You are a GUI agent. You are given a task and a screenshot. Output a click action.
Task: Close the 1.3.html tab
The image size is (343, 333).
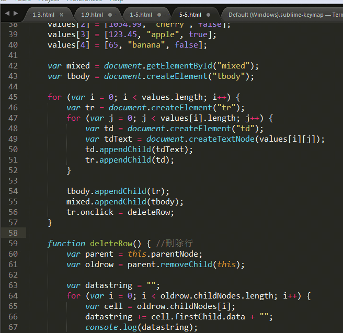pyautogui.click(x=61, y=15)
